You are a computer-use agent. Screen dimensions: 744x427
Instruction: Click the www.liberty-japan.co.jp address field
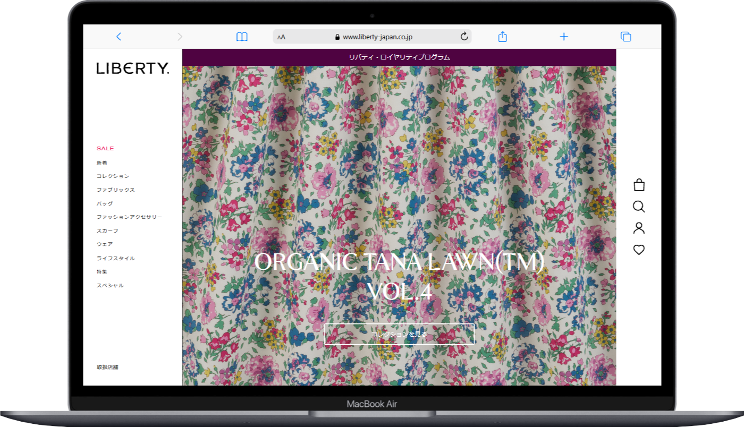372,37
